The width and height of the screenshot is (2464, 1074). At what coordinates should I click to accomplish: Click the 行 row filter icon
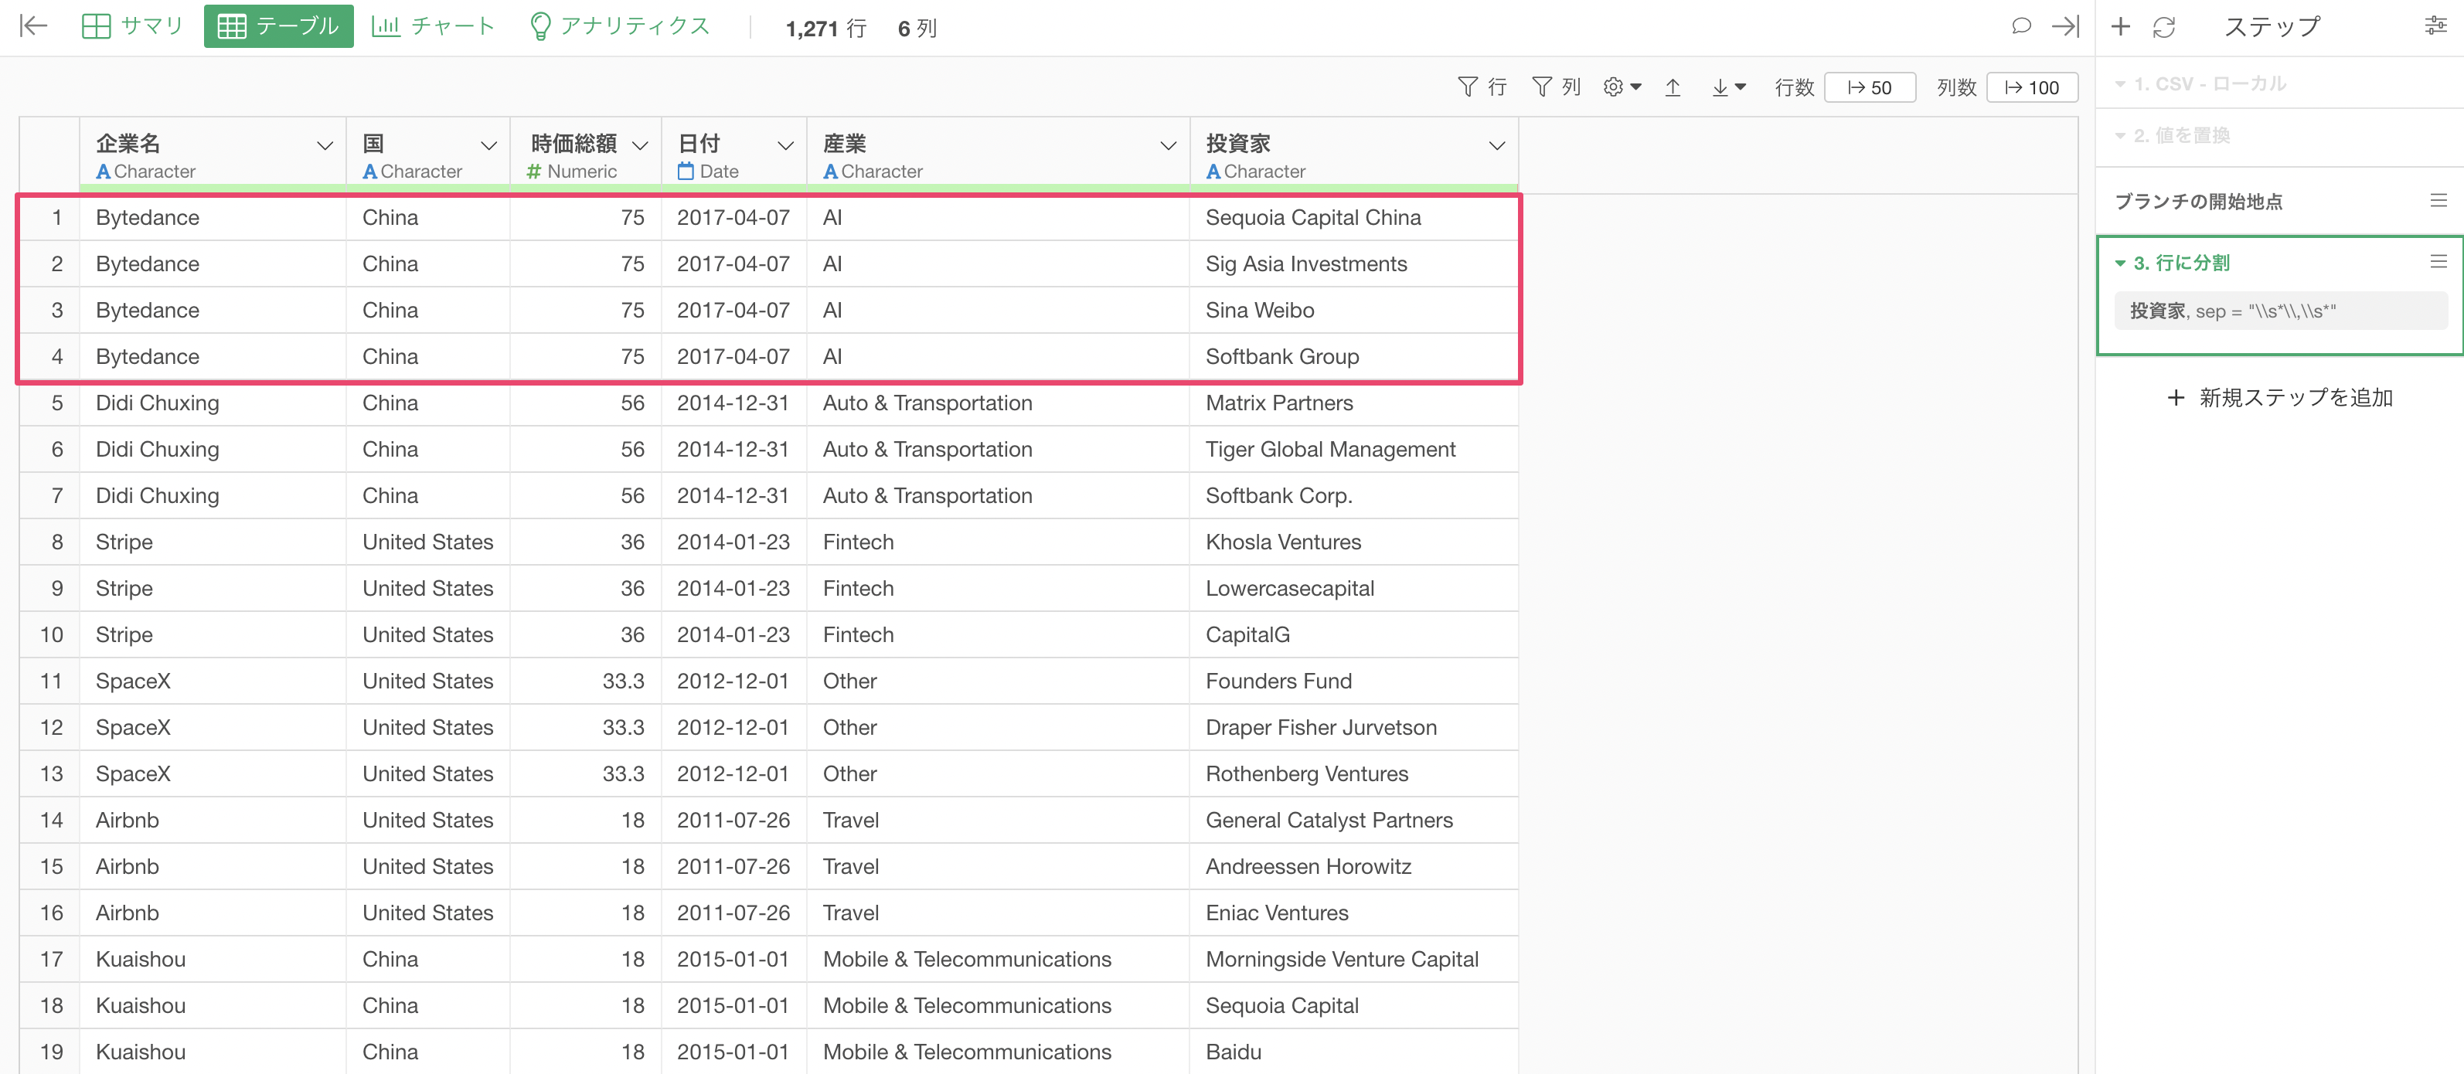[x=1482, y=87]
